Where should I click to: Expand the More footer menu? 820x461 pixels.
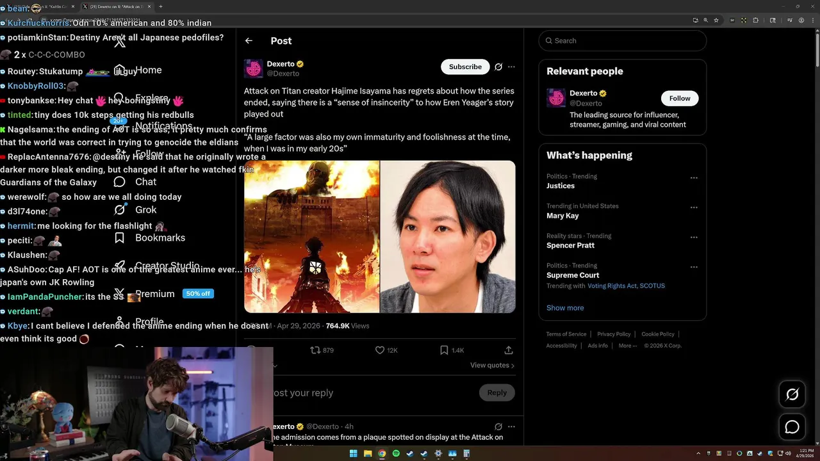tap(628, 346)
